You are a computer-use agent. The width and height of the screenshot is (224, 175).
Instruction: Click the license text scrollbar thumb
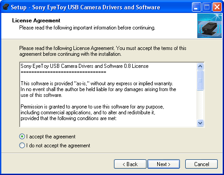[200, 80]
